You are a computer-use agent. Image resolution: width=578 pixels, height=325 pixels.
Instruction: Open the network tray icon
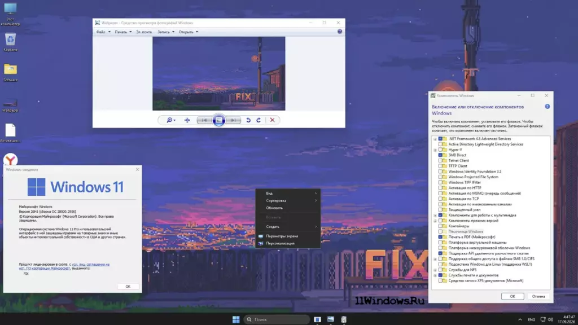click(543, 320)
